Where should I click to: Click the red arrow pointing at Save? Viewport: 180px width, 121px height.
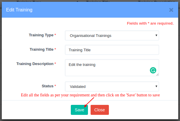tap(89, 102)
